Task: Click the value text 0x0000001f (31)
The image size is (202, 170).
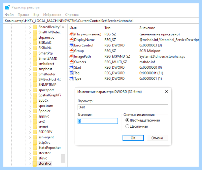Action: [151, 73]
